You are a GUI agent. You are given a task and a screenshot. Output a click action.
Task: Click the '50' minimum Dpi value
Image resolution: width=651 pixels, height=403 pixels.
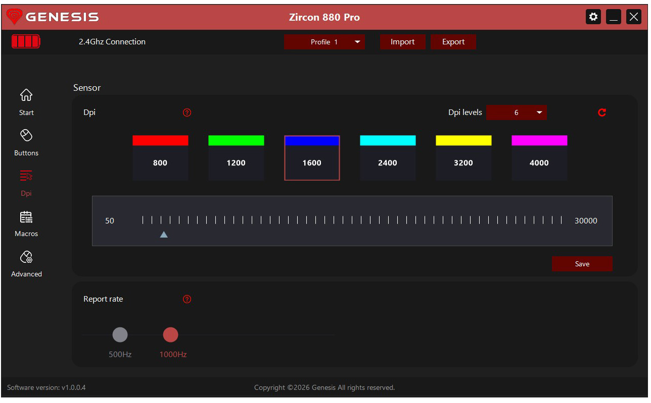[110, 220]
